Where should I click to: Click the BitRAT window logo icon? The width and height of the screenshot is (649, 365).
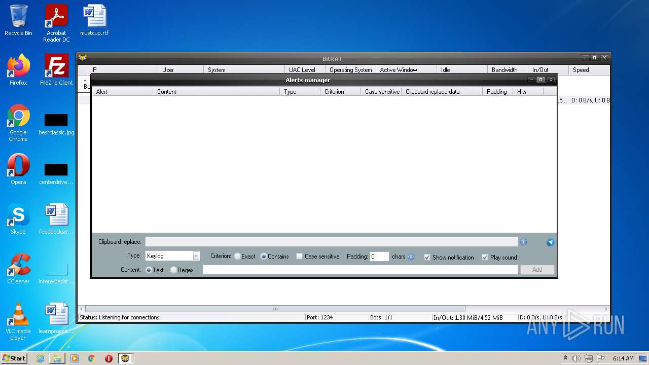[x=83, y=58]
